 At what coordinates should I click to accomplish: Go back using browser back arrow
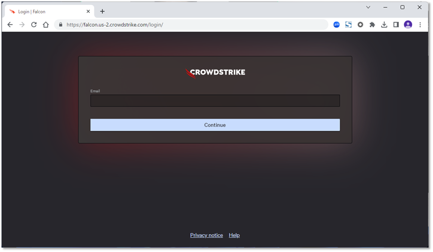[10, 25]
